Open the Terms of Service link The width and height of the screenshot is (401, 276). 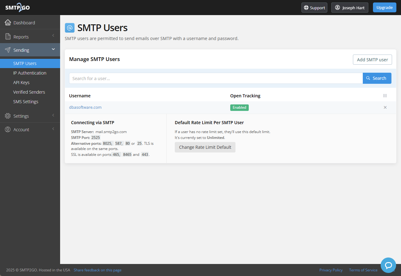pos(363,270)
